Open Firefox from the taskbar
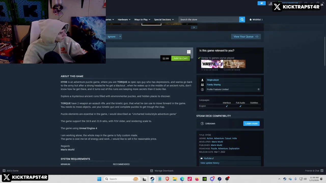 click(197, 179)
